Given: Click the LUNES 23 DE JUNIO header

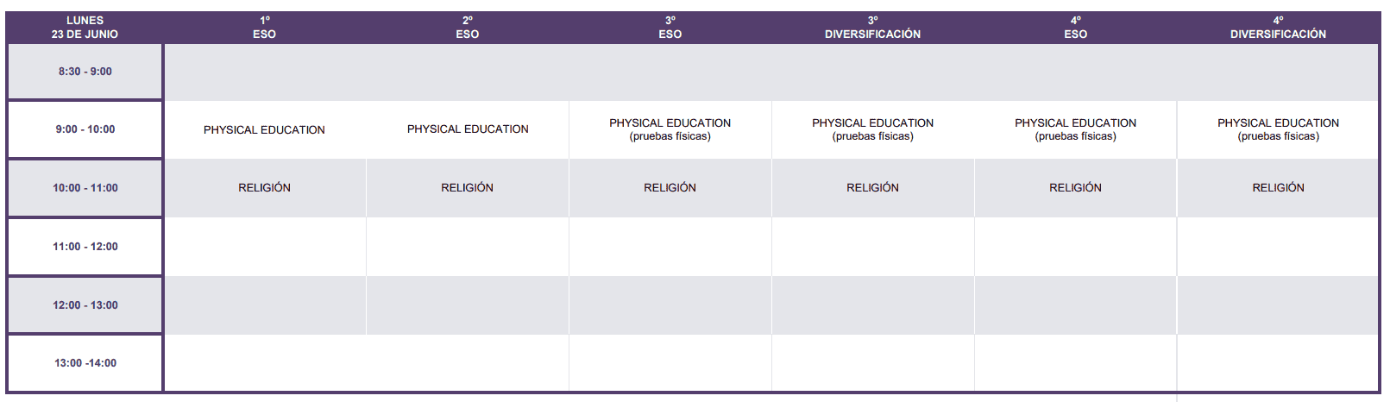Looking at the screenshot, I should click(85, 28).
